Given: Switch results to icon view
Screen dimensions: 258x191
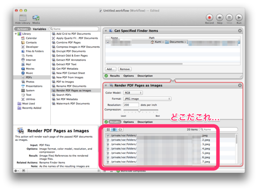Looking at the screenshot, I should click(108, 130).
